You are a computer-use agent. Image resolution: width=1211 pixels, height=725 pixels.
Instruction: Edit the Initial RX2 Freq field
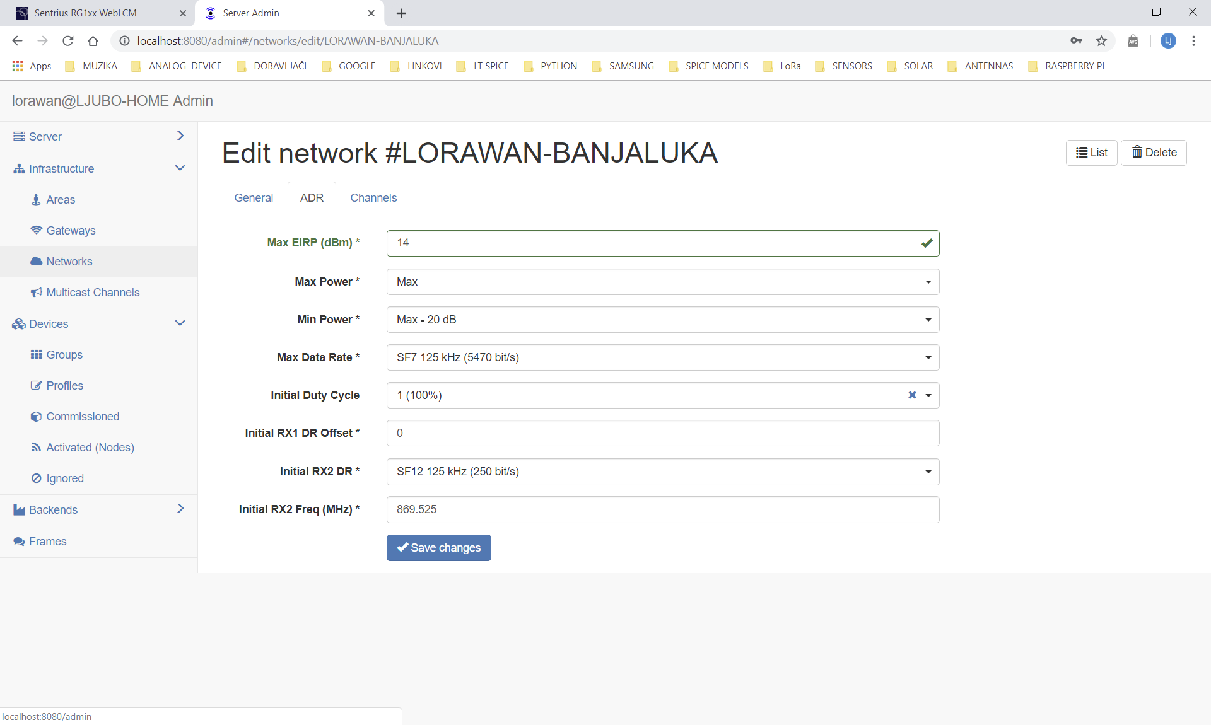662,509
